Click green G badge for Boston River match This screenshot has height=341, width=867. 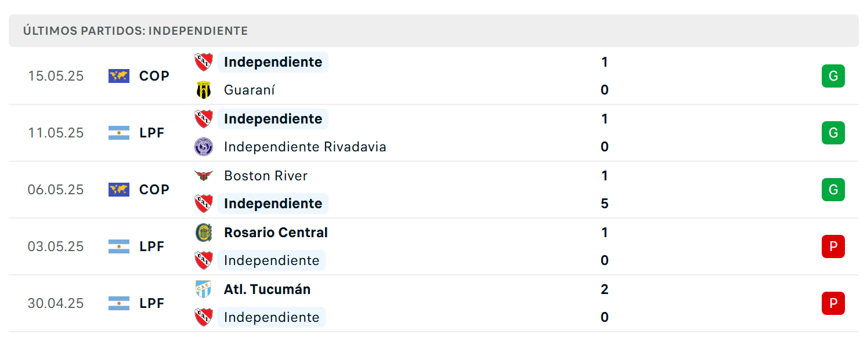tap(833, 190)
